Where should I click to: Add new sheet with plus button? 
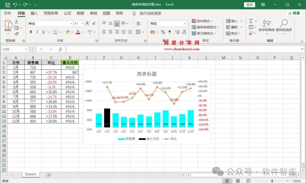tap(49, 175)
